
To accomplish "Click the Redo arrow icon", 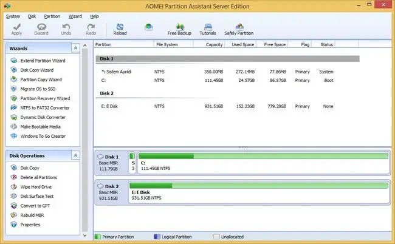I will [91, 27].
